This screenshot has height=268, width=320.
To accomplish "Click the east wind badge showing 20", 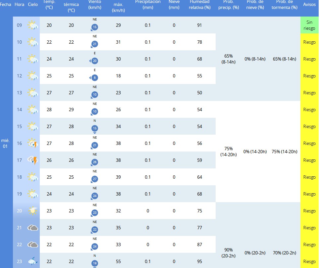I will coord(95,61).
